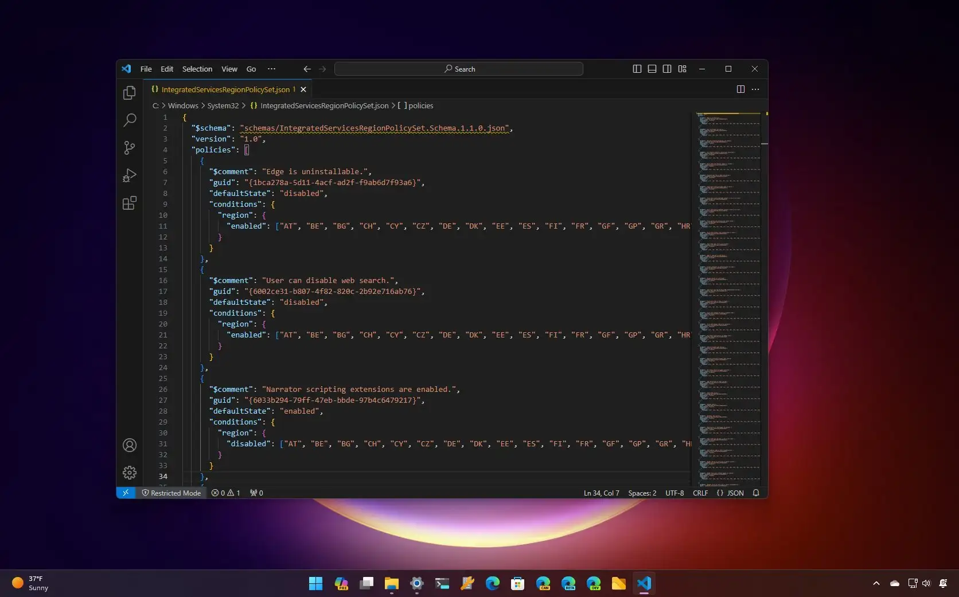Open the Accounts menu icon
This screenshot has width=959, height=597.
coord(130,445)
